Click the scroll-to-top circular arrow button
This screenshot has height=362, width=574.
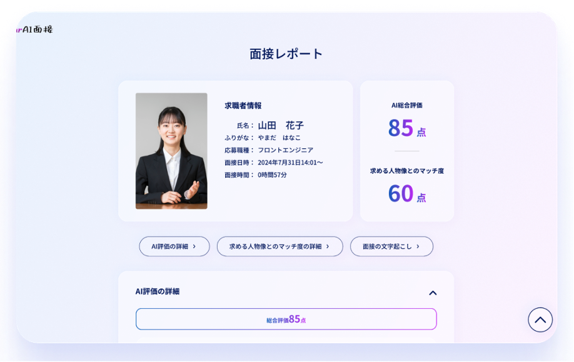(540, 319)
